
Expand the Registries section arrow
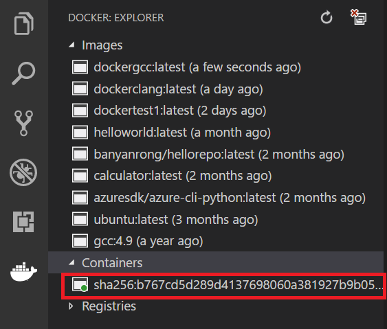71,306
